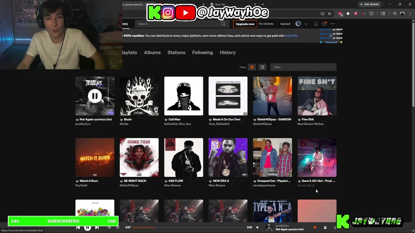The height and width of the screenshot is (233, 415).
Task: Toggle the heart beside Fine Shit
Action: [299, 119]
